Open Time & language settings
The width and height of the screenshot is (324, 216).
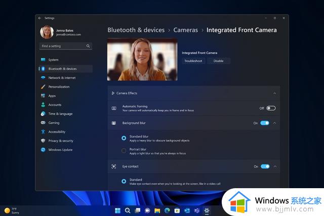(x=65, y=114)
